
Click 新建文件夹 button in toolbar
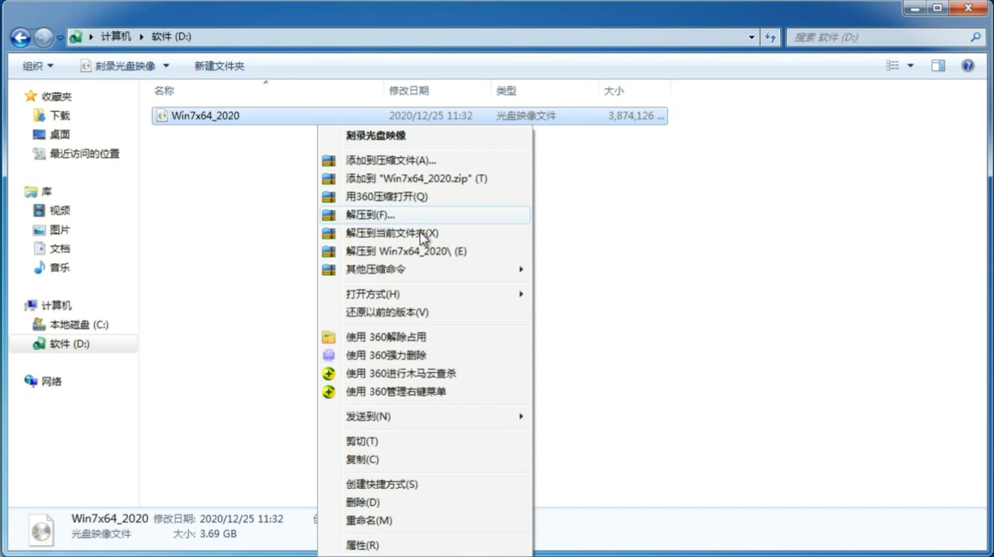(219, 66)
